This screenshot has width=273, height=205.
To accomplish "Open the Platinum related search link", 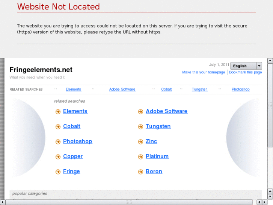I will click(x=157, y=156).
